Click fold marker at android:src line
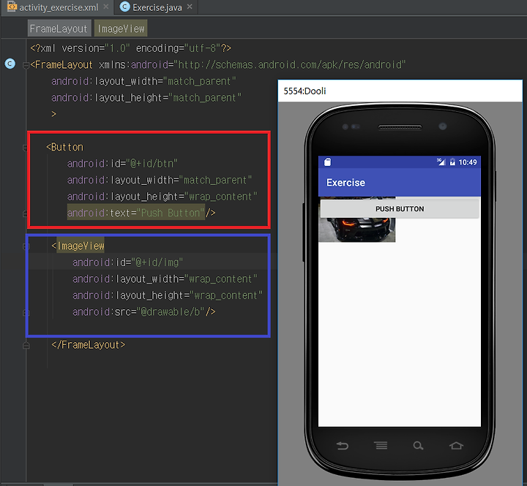 tap(26, 313)
